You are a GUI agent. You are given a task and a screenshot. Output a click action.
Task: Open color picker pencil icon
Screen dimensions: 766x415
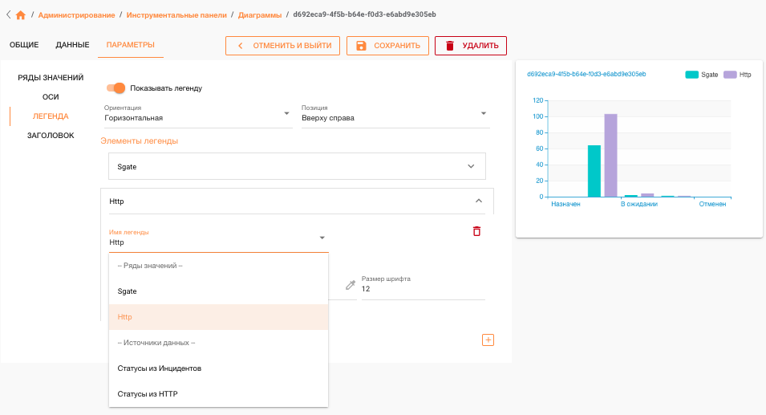point(351,285)
